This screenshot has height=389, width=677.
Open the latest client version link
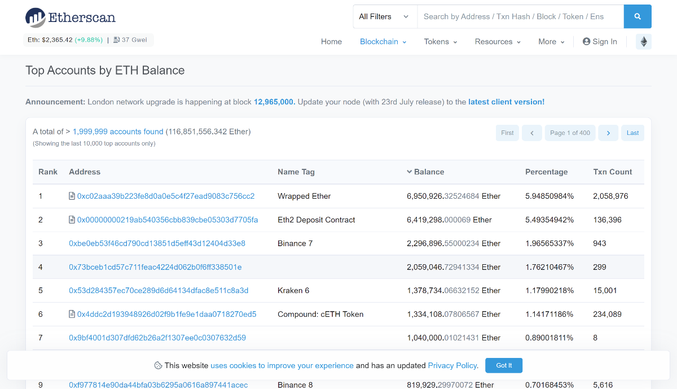(x=506, y=102)
